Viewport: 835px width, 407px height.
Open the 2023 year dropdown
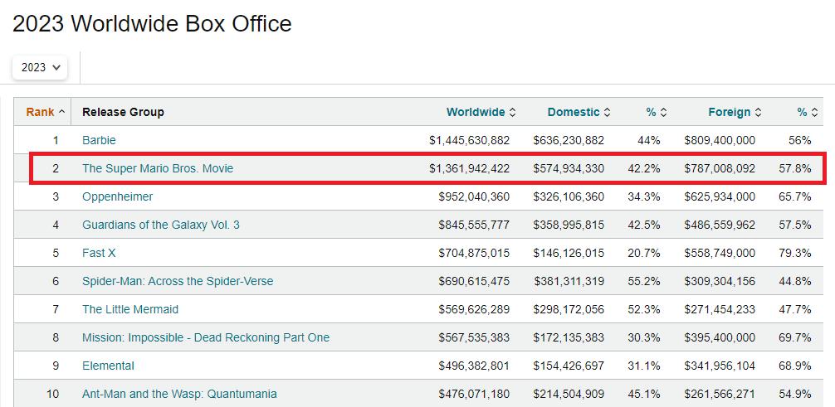[40, 67]
